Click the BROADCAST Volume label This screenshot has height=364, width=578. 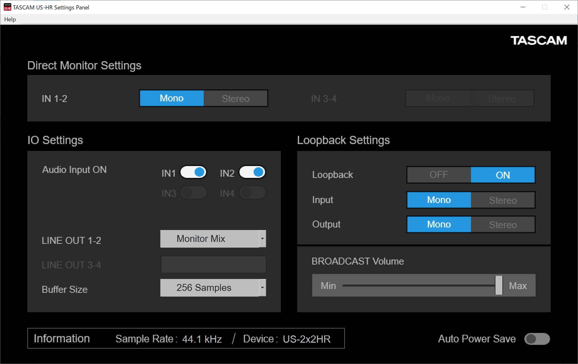point(358,261)
